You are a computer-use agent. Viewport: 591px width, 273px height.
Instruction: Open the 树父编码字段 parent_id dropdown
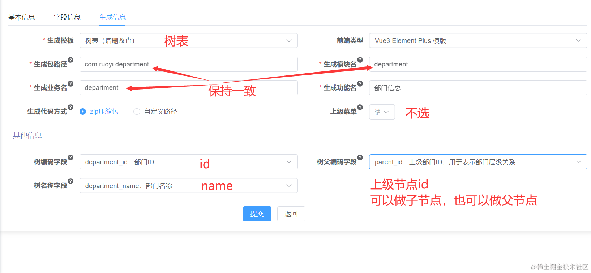point(477,162)
